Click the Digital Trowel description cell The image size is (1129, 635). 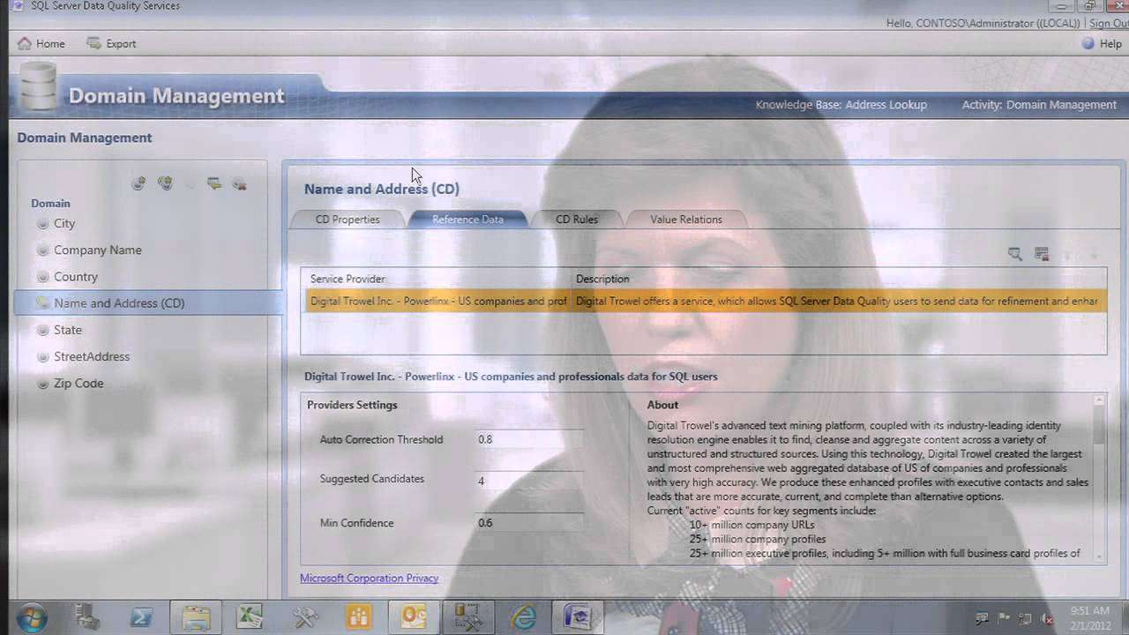pyautogui.click(x=838, y=301)
